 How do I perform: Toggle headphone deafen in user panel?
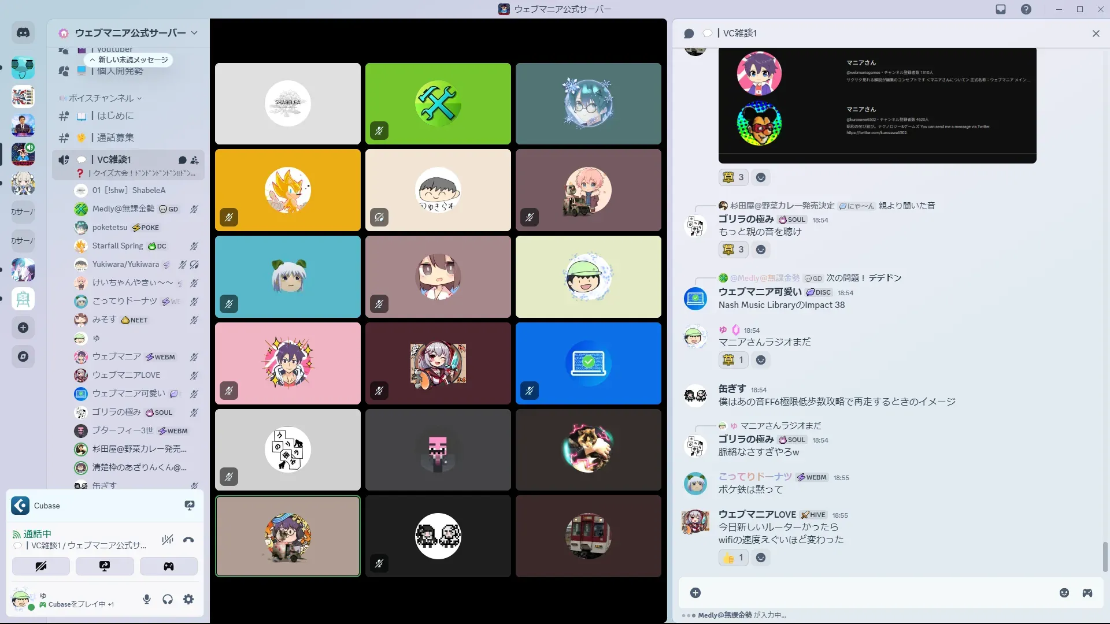click(x=168, y=599)
